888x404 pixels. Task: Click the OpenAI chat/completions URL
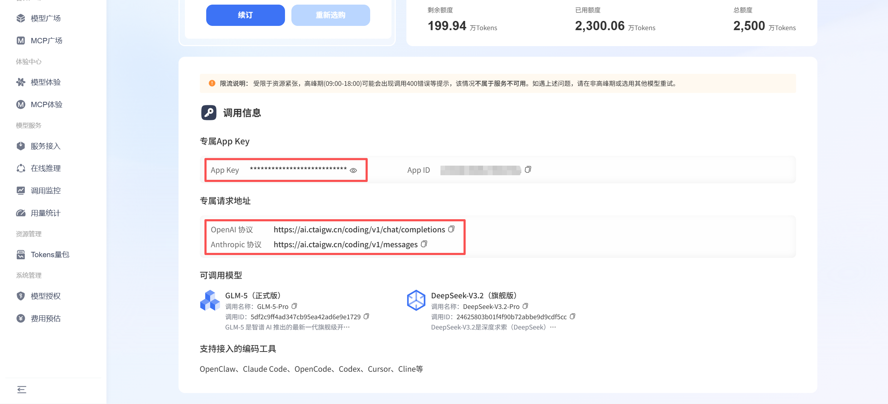[x=359, y=229]
